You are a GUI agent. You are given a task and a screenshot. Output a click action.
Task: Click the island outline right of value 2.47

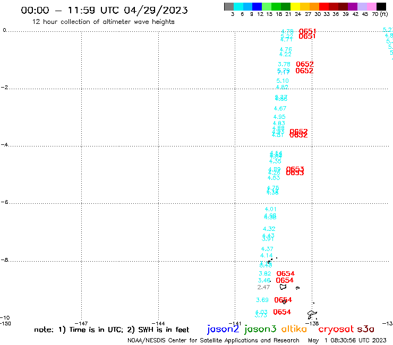(x=283, y=287)
